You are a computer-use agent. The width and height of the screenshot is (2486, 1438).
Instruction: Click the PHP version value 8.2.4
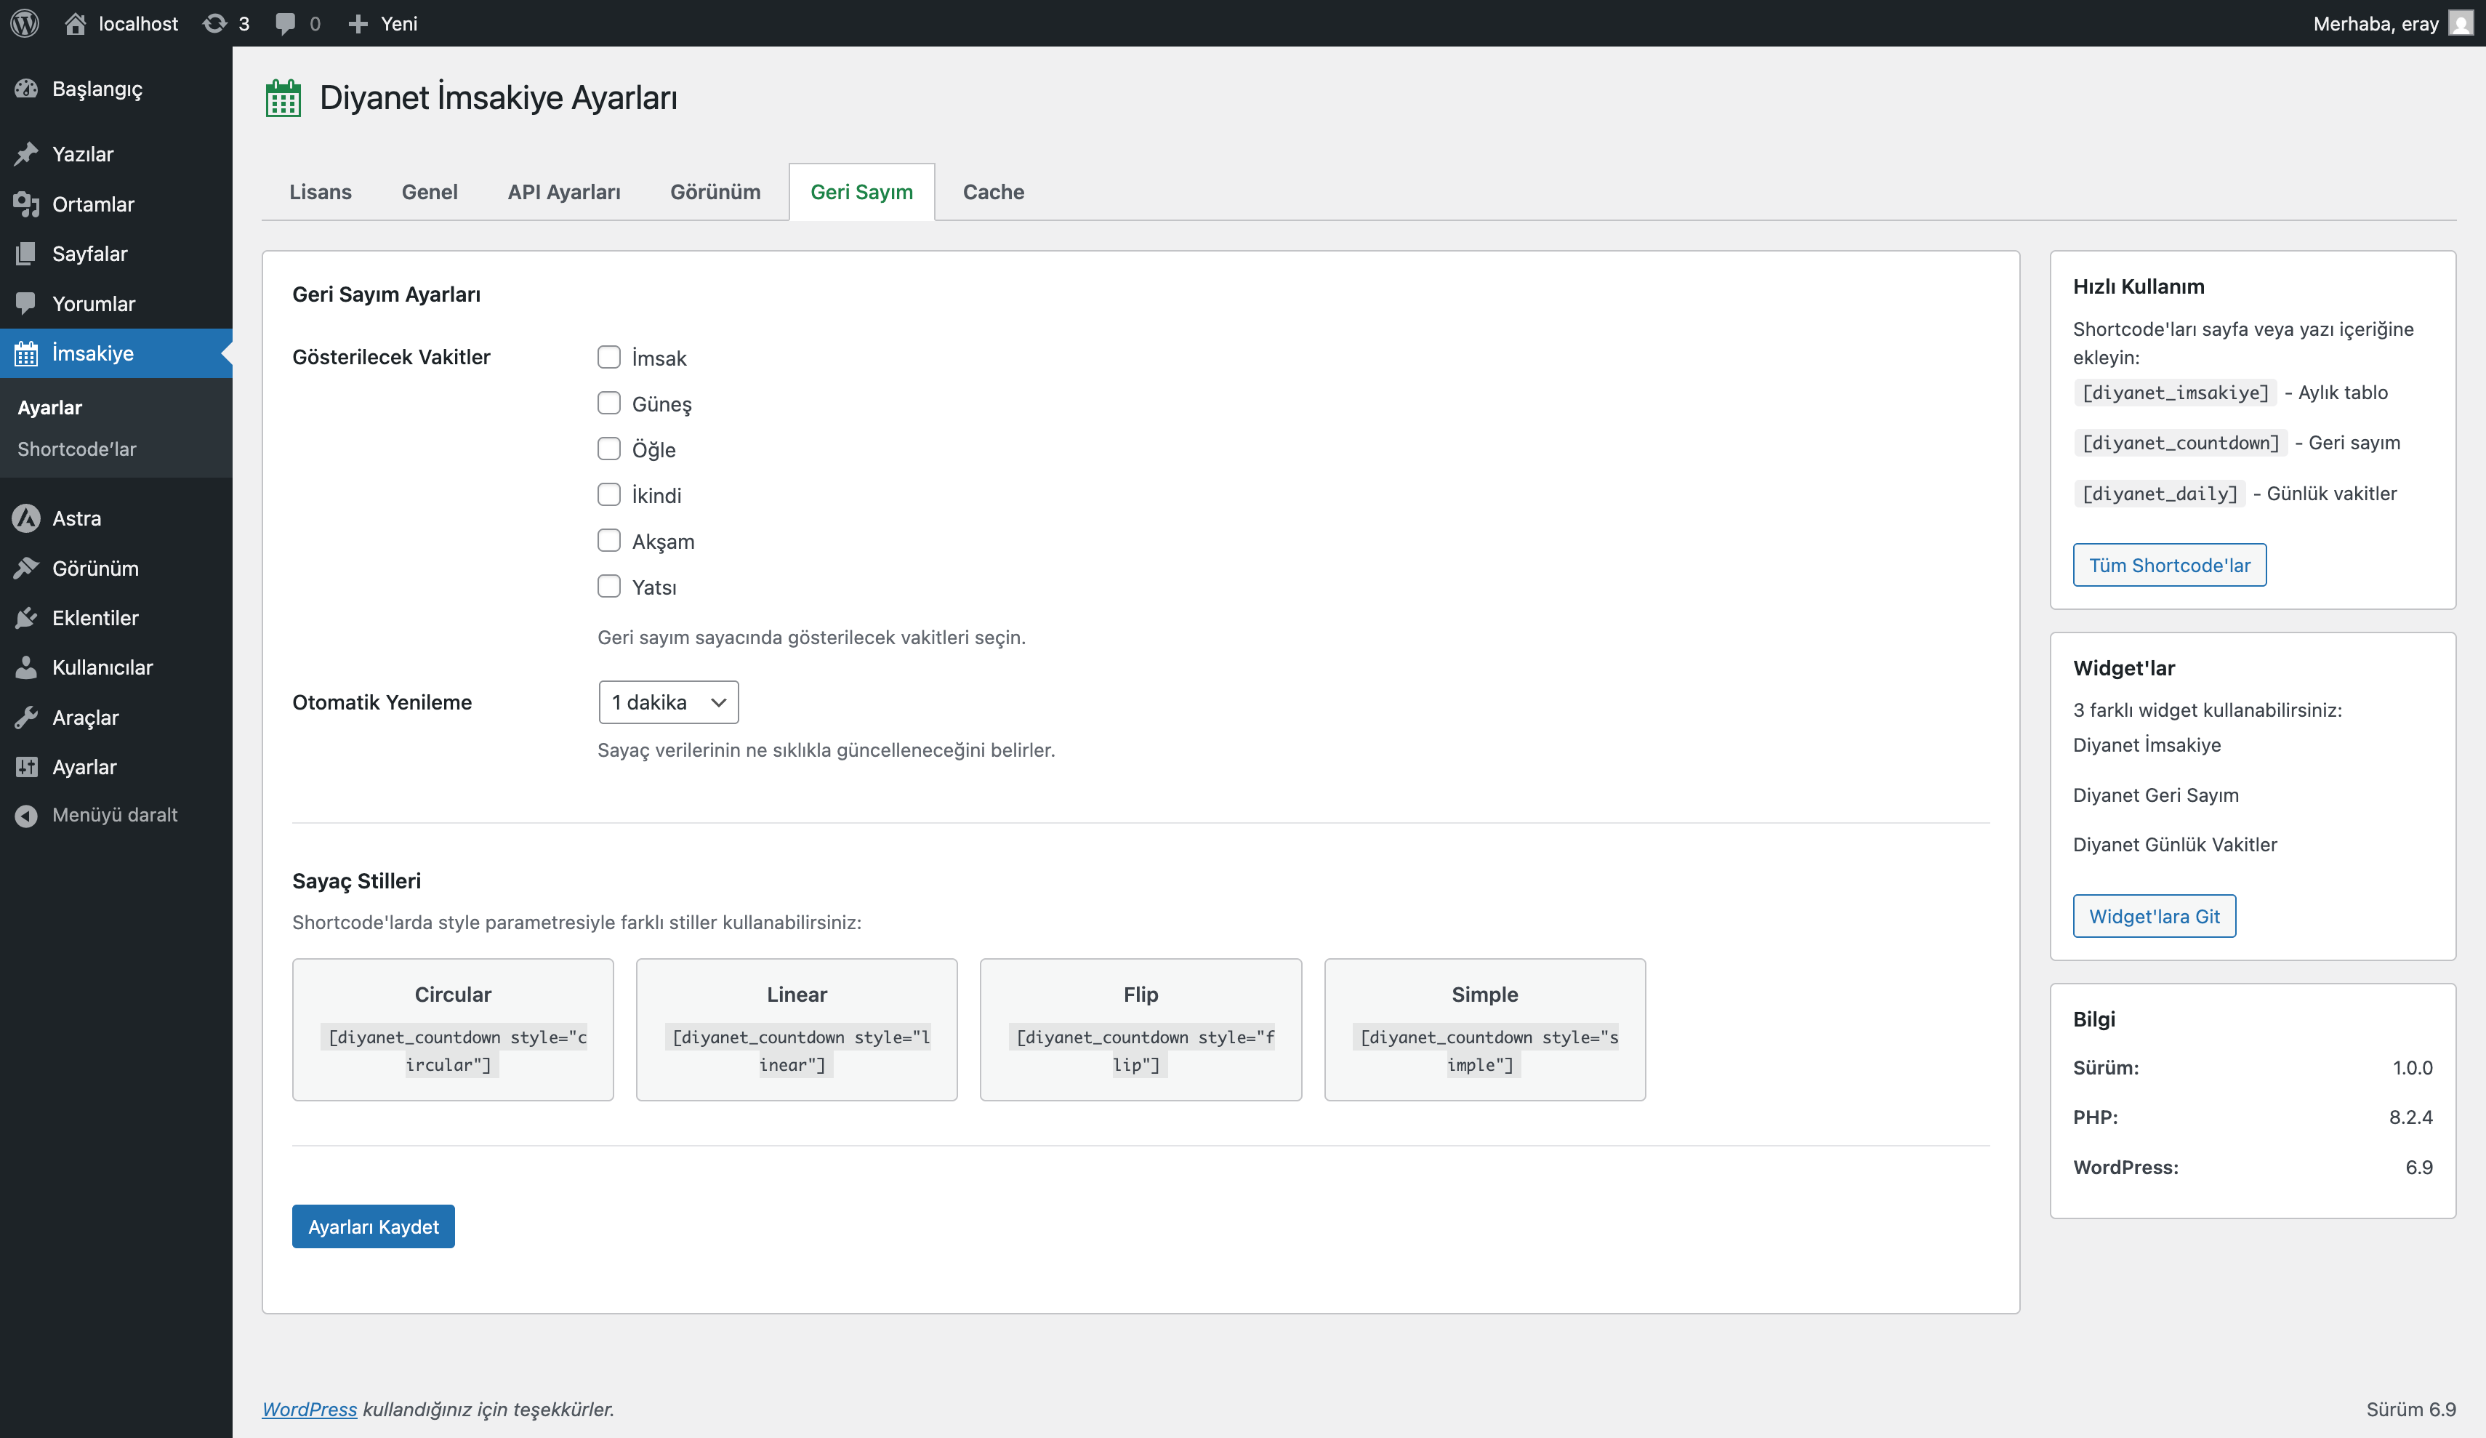tap(2410, 1116)
